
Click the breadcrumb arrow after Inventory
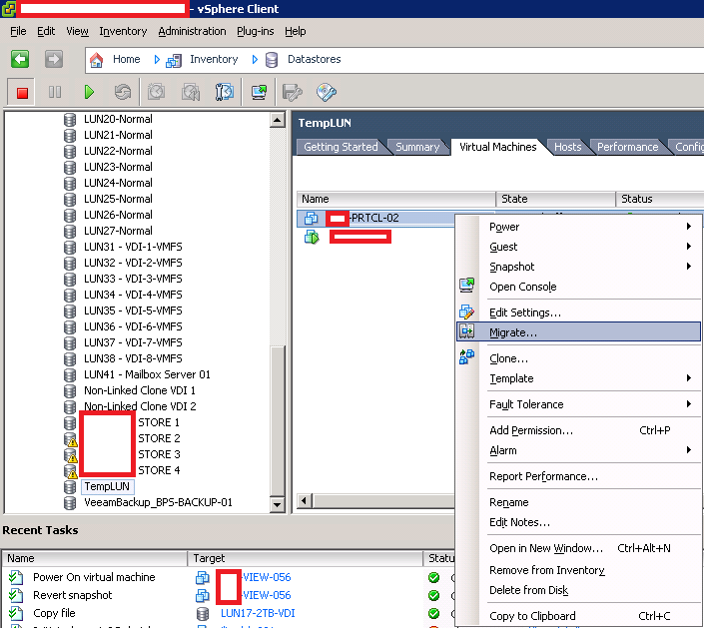pos(255,59)
